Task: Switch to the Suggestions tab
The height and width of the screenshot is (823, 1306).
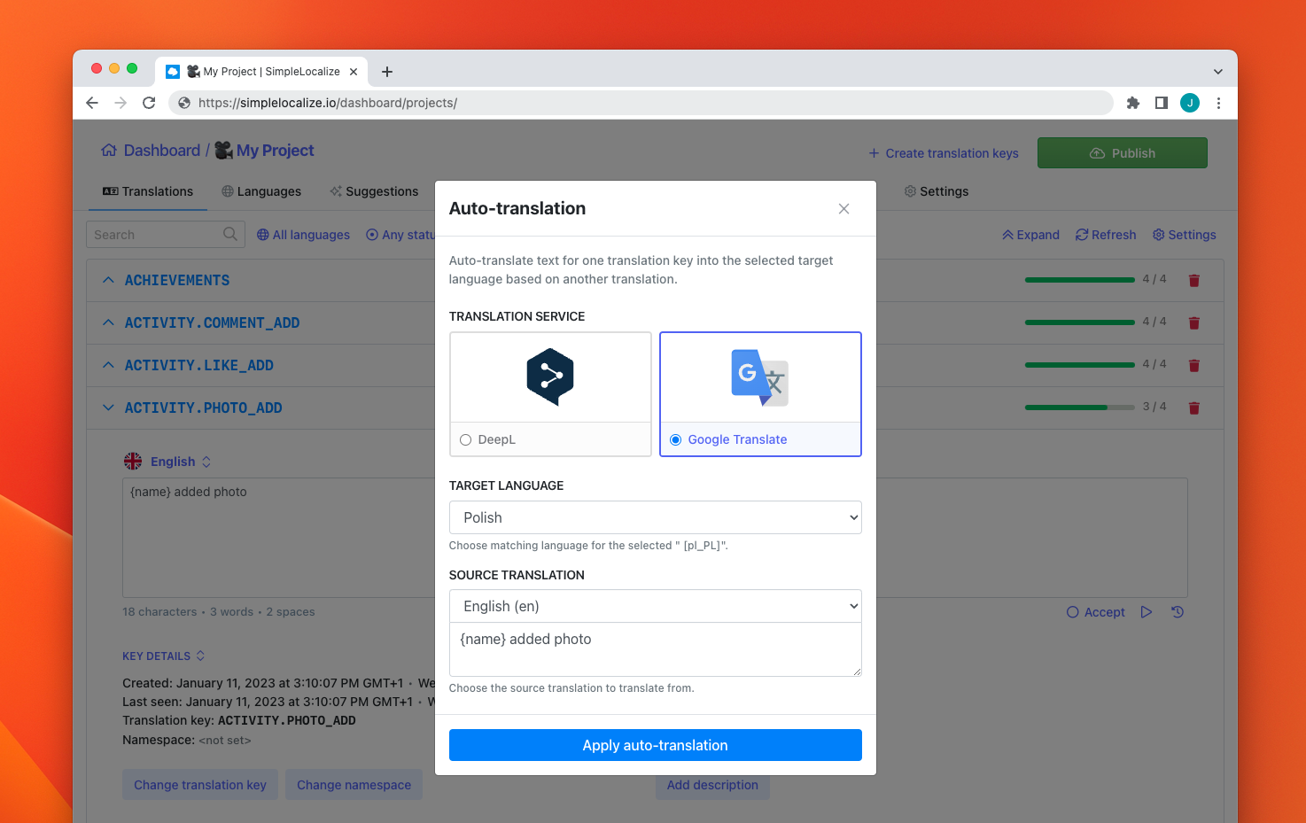Action: [x=374, y=191]
